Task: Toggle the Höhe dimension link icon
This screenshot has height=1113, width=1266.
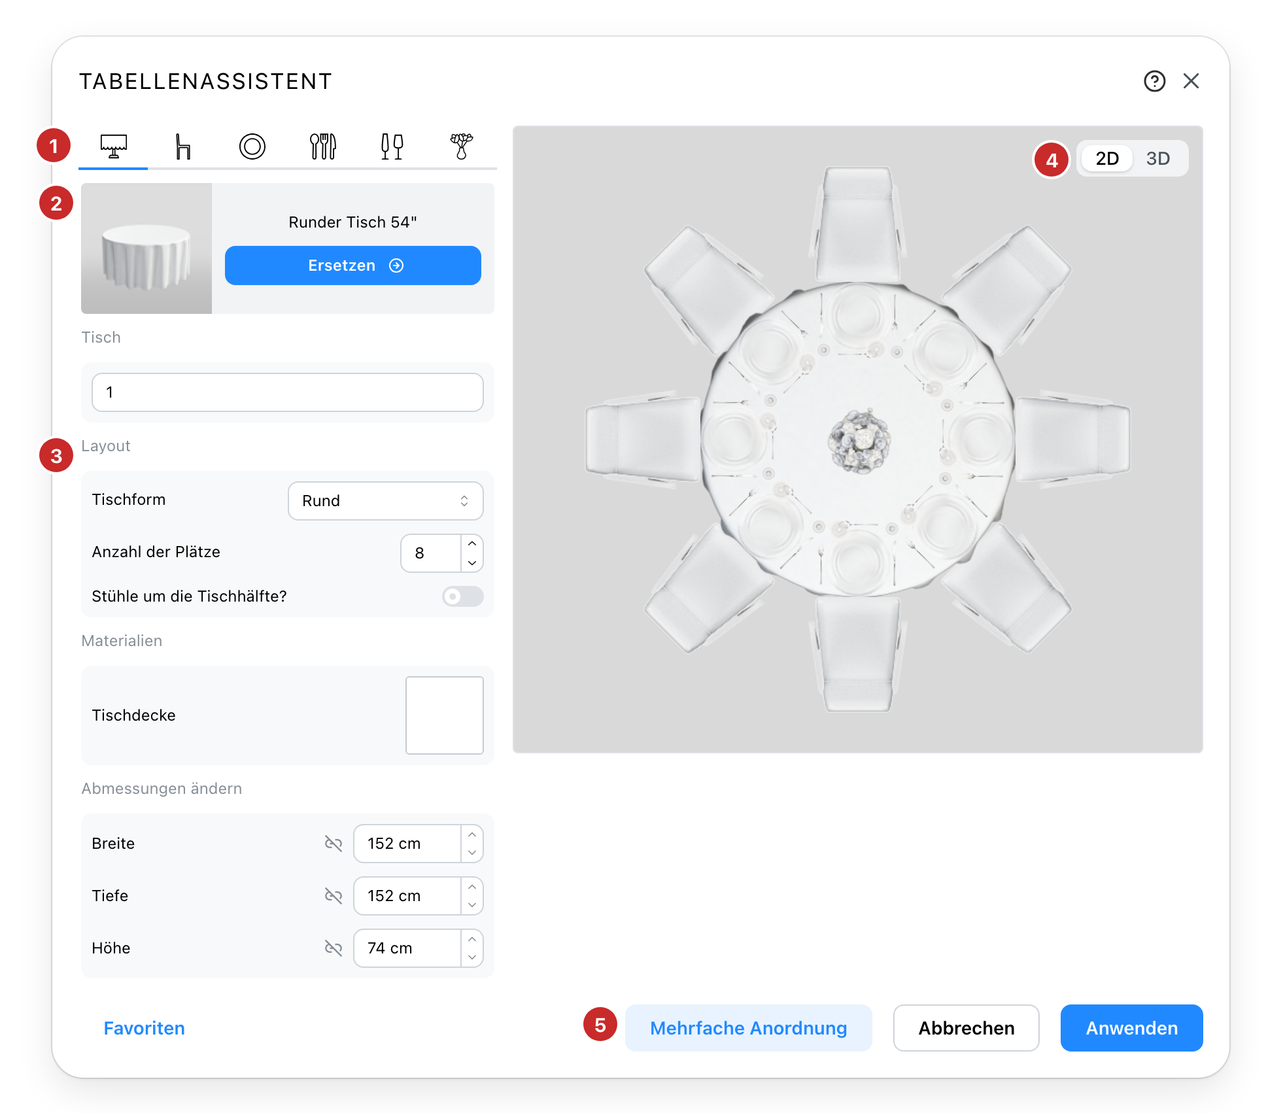Action: (x=334, y=948)
